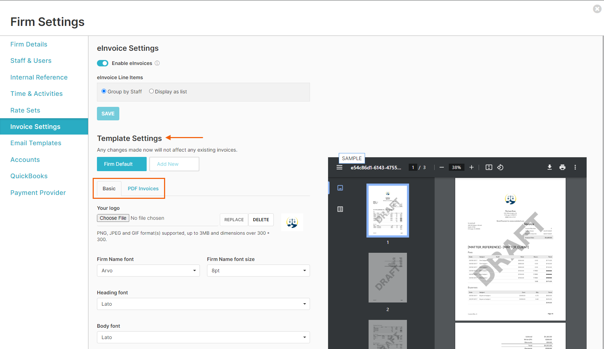Open Email Templates settings
604x349 pixels.
click(36, 143)
